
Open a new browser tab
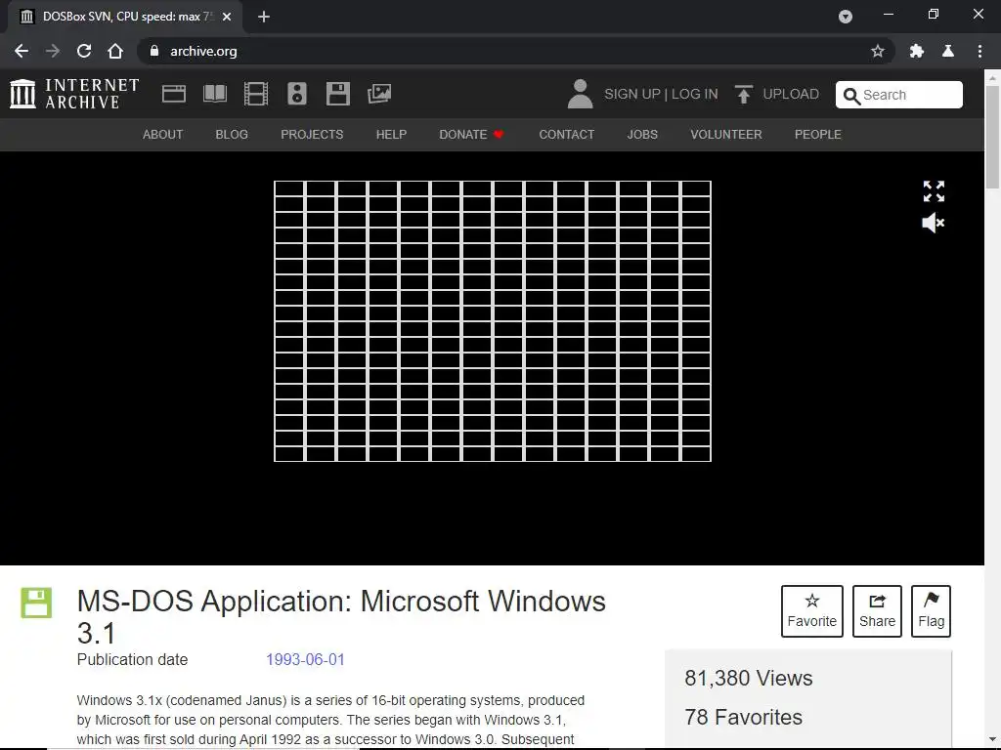pyautogui.click(x=264, y=17)
